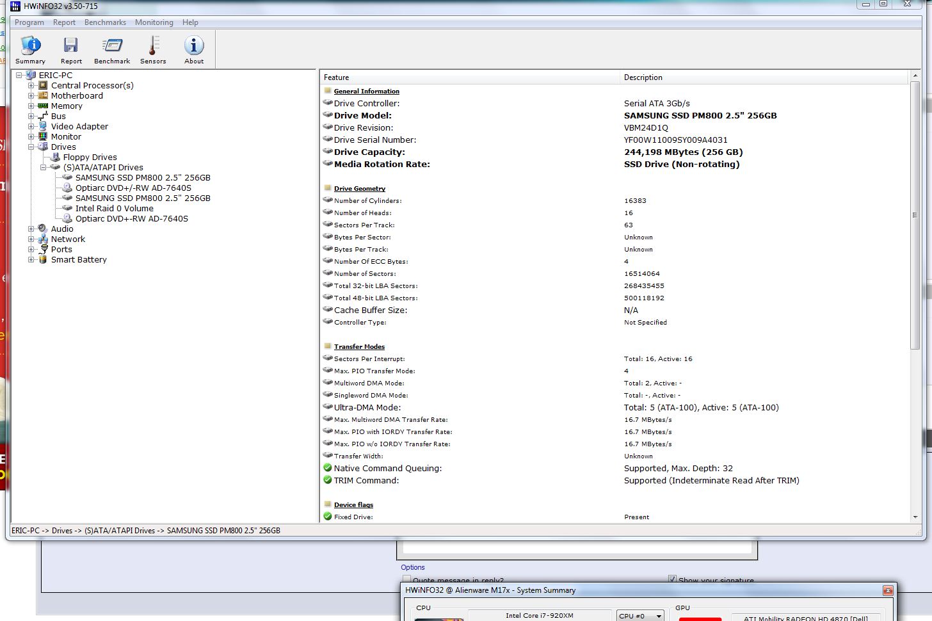Expand the Smart Battery node

pyautogui.click(x=31, y=259)
